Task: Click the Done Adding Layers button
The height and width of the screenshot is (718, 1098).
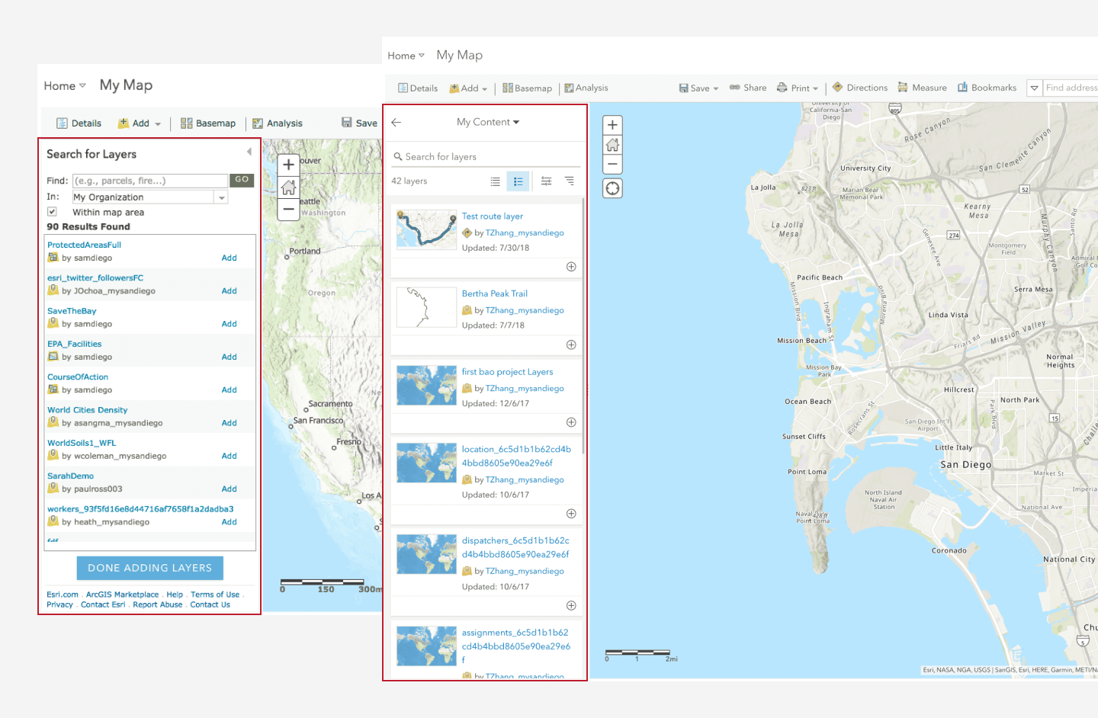Action: [150, 568]
